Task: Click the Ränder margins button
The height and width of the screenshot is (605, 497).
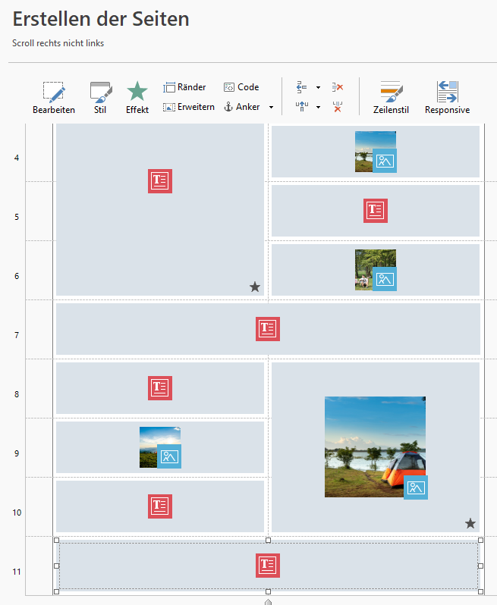Action: click(x=184, y=88)
